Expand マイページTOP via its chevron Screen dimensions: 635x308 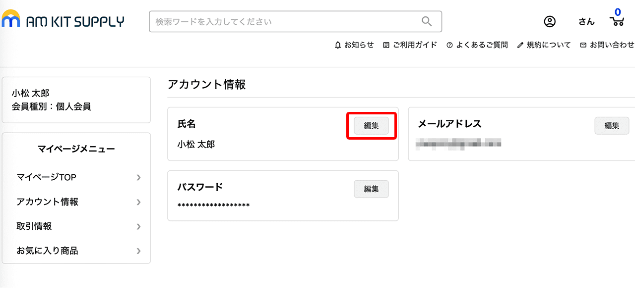tap(139, 177)
